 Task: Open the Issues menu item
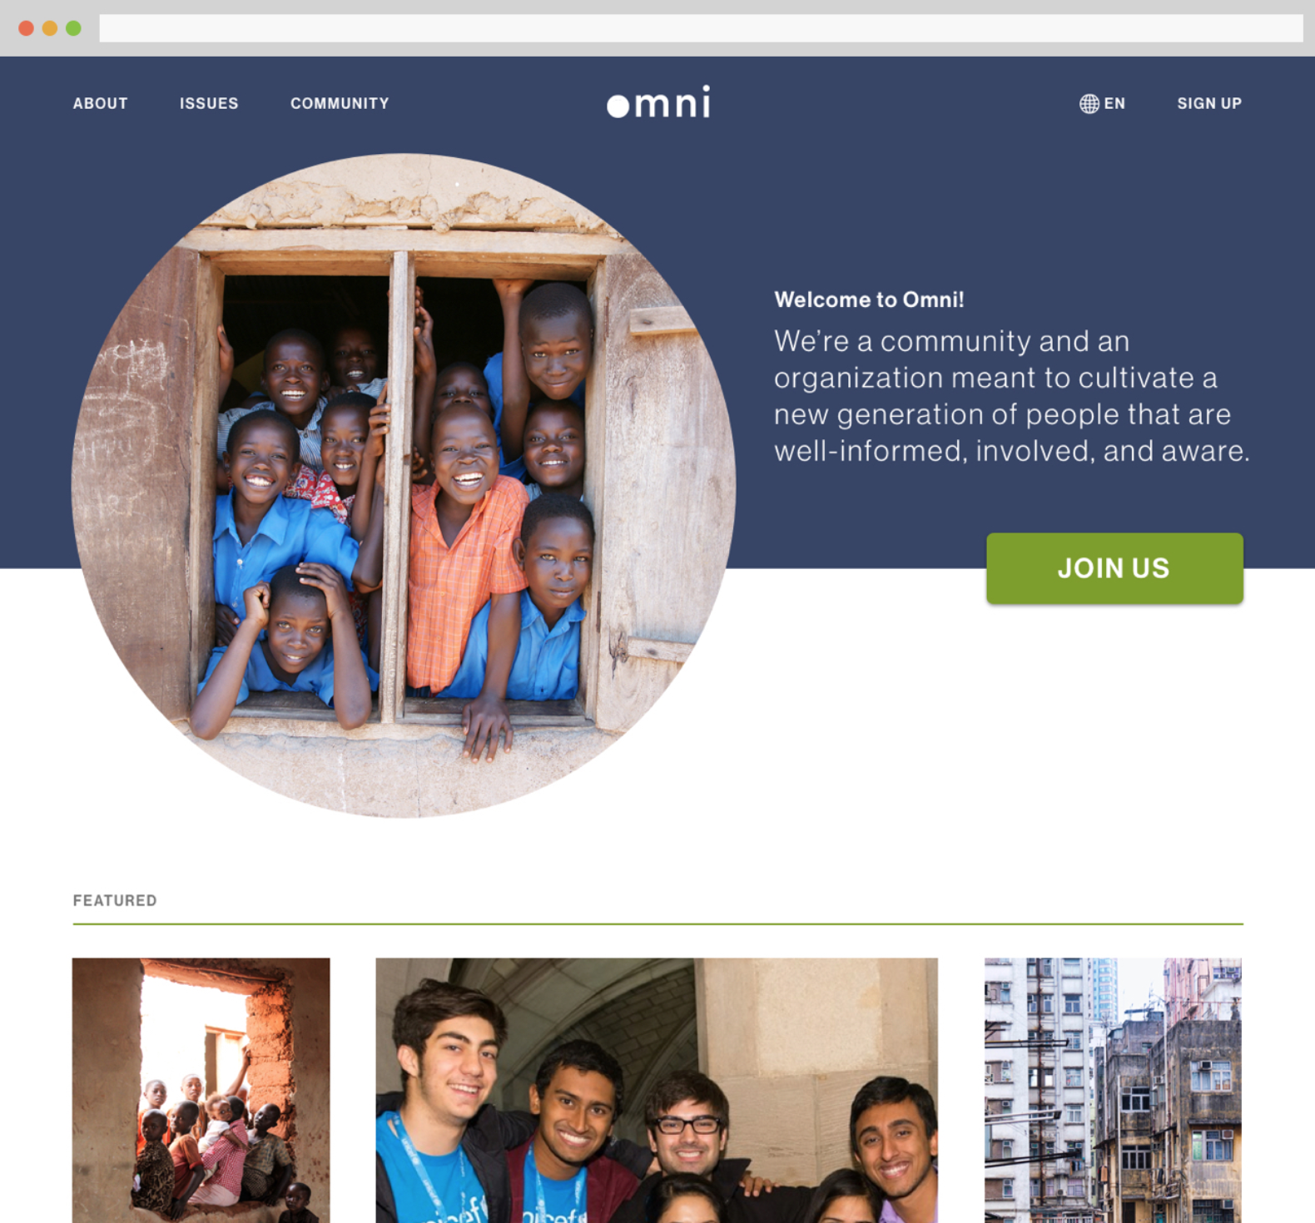(209, 103)
